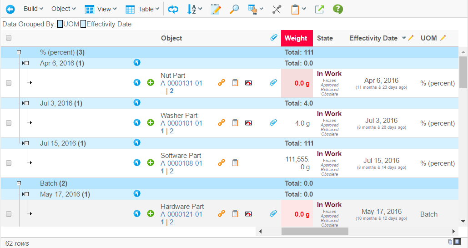This screenshot has height=248, width=468.
Task: Click the blue back arrow icon
Action: click(x=10, y=9)
